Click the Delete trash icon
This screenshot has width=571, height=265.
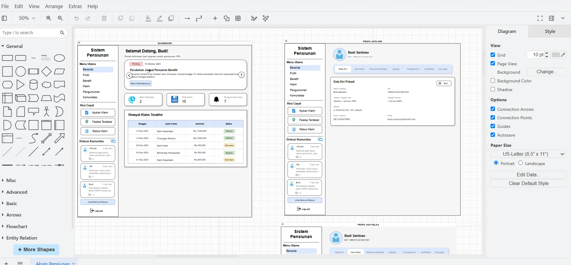[104, 18]
